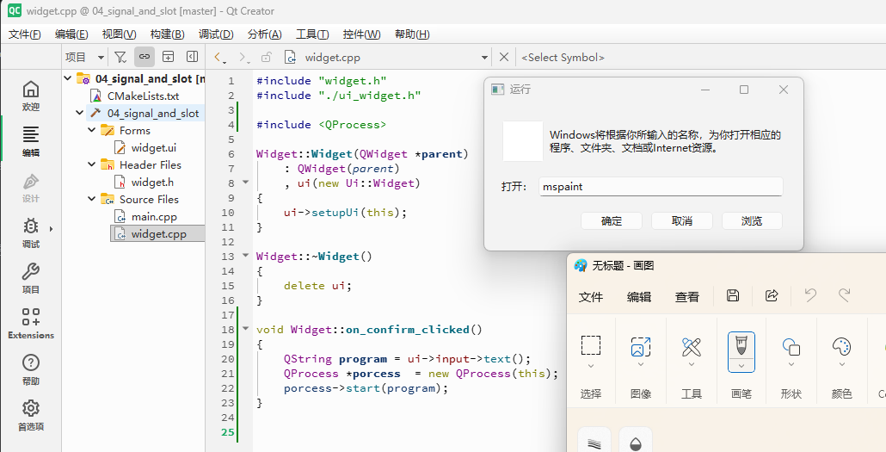Image resolution: width=886 pixels, height=452 pixels.
Task: Collapse the Forms folder
Action: [91, 130]
